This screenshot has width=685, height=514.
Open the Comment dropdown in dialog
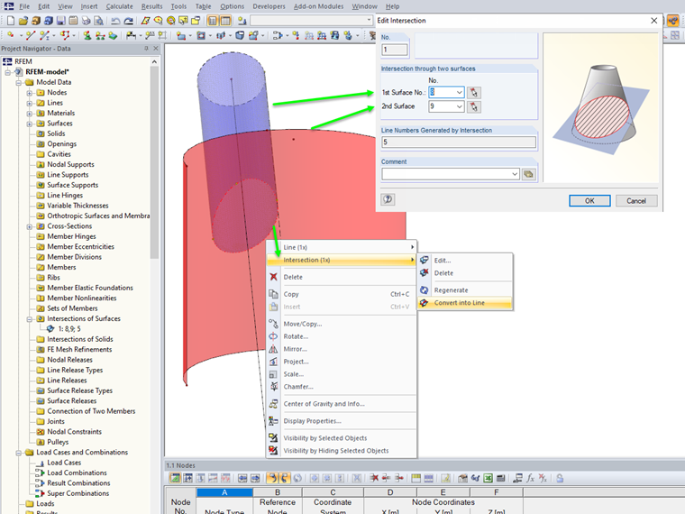pyautogui.click(x=515, y=174)
